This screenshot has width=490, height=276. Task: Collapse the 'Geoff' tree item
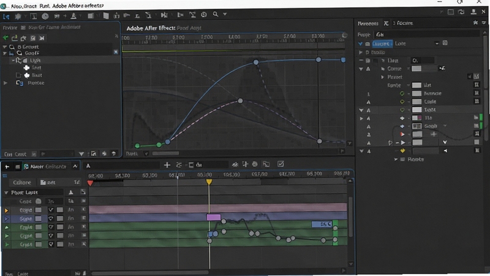coord(5,53)
